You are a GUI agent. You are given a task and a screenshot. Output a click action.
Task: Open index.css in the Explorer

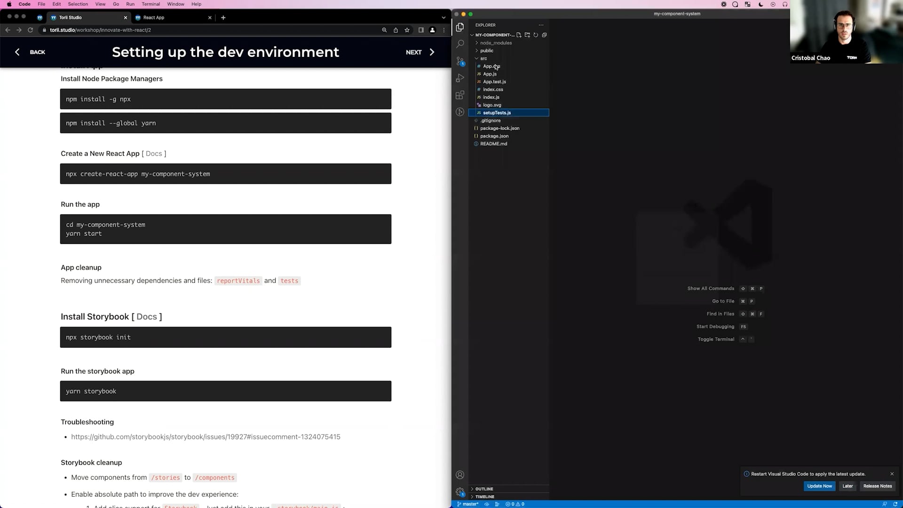pos(509,89)
